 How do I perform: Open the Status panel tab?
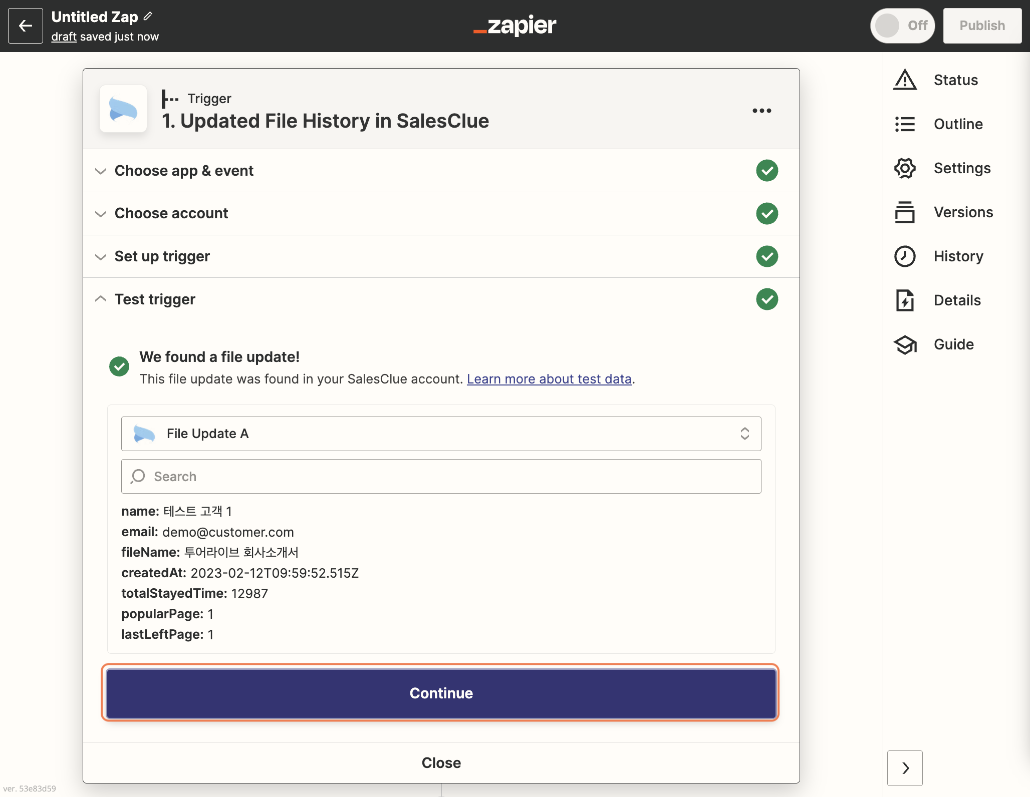[x=955, y=80]
